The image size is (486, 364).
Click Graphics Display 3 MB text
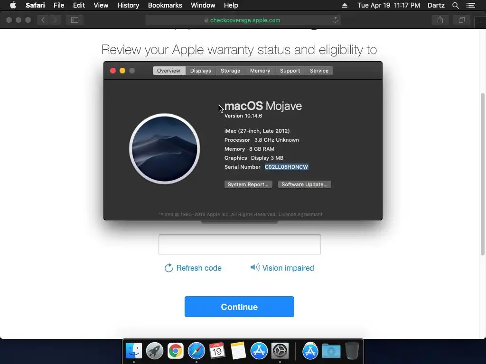[x=254, y=158]
